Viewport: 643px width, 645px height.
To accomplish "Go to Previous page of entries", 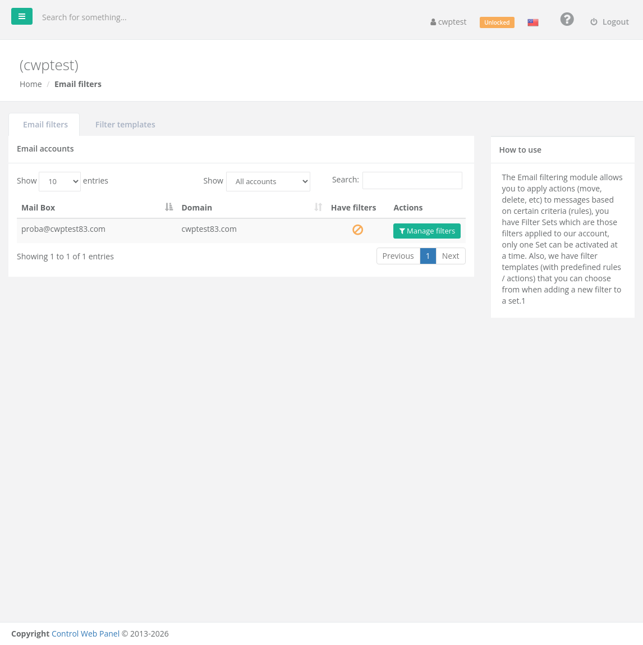I will point(398,256).
